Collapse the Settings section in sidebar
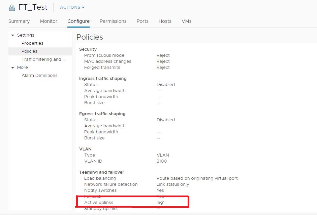Image resolution: width=317 pixels, height=215 pixels. (x=13, y=35)
